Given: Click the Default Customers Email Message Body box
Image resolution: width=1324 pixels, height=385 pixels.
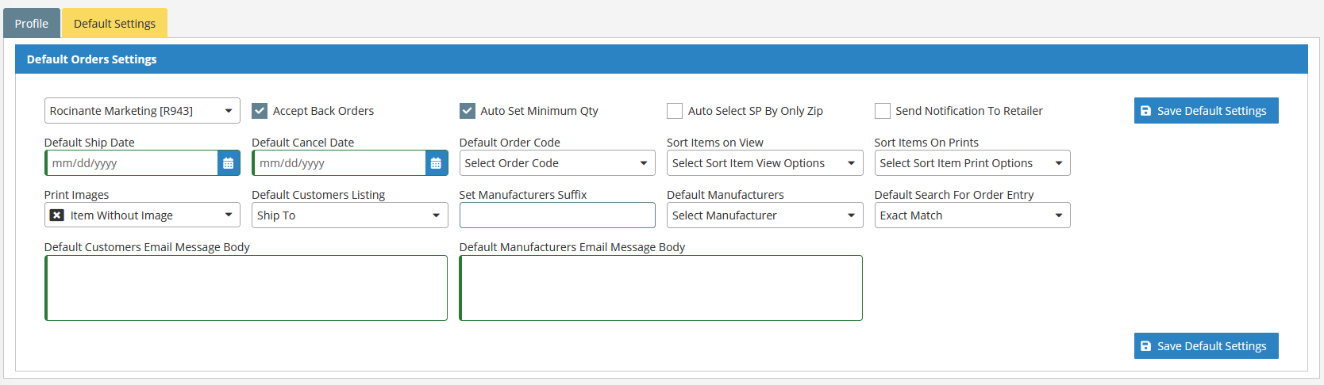Looking at the screenshot, I should (x=246, y=288).
